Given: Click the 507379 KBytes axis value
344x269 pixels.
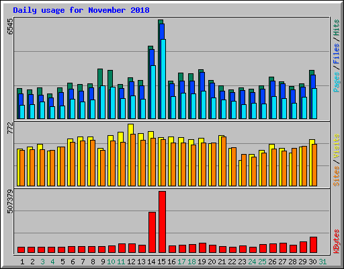Looking at the screenshot, I should point(10,202).
